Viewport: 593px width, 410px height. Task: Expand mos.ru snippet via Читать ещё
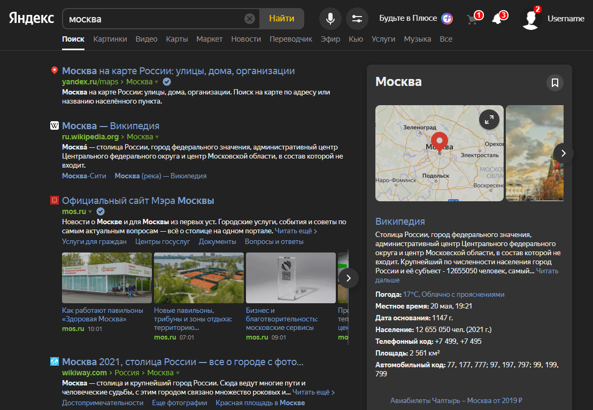click(296, 231)
